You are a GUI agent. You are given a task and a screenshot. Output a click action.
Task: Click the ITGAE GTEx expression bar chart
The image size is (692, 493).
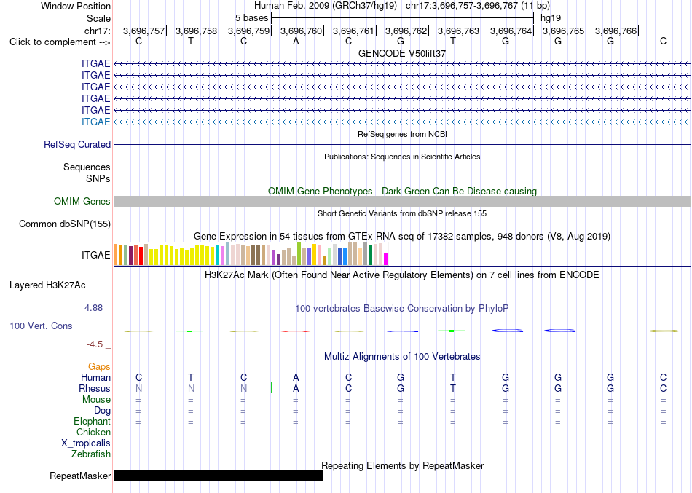coord(251,254)
